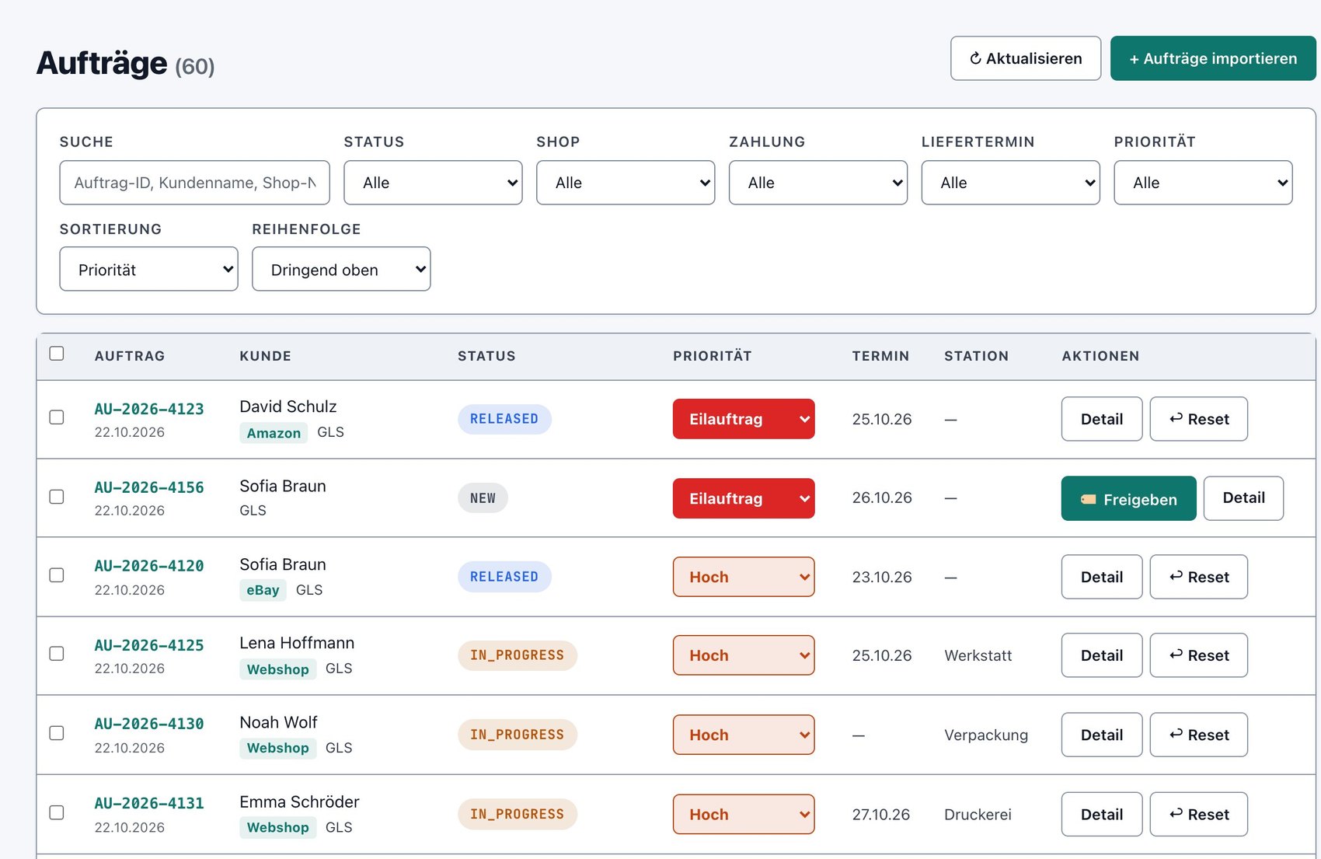This screenshot has height=859, width=1321.
Task: Open order link AU-2026-4123
Action: [149, 409]
